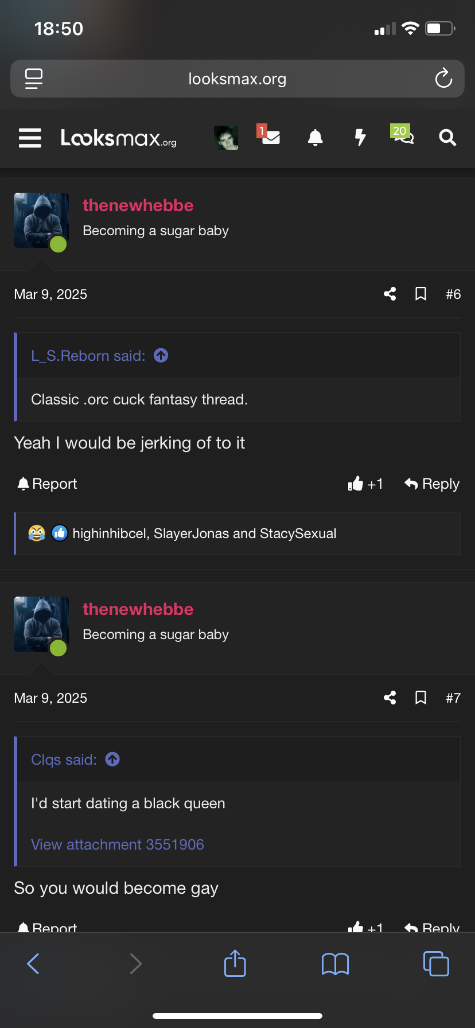The height and width of the screenshot is (1028, 475).
Task: Open the alerts bell in header
Action: point(315,138)
